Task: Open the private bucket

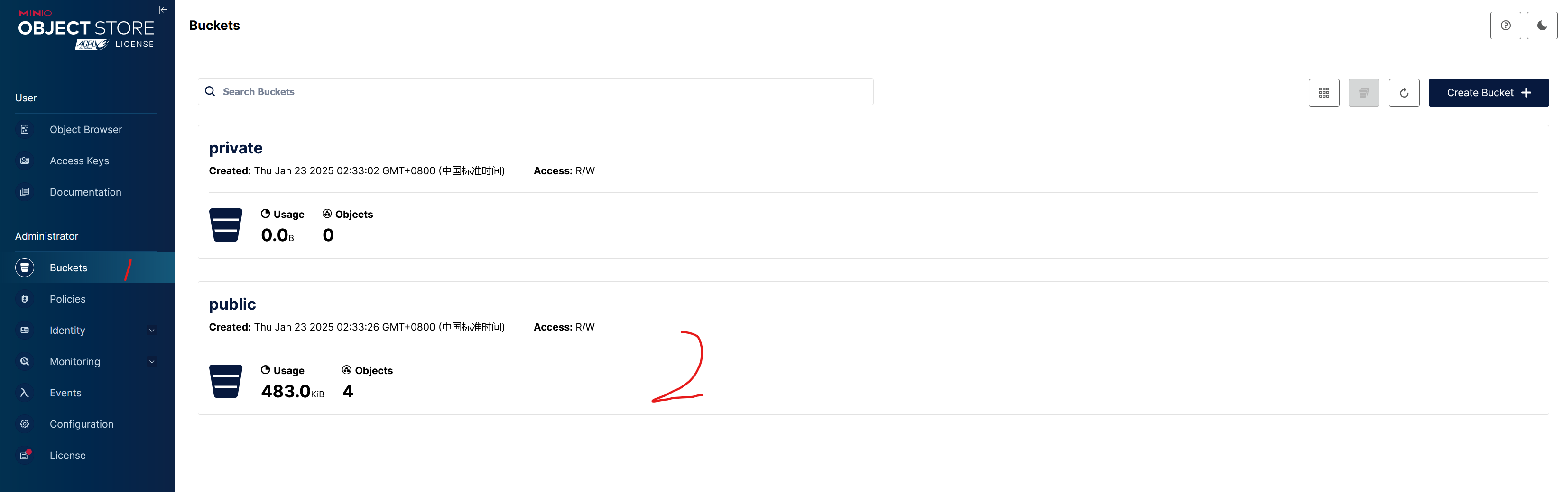Action: pyautogui.click(x=235, y=148)
